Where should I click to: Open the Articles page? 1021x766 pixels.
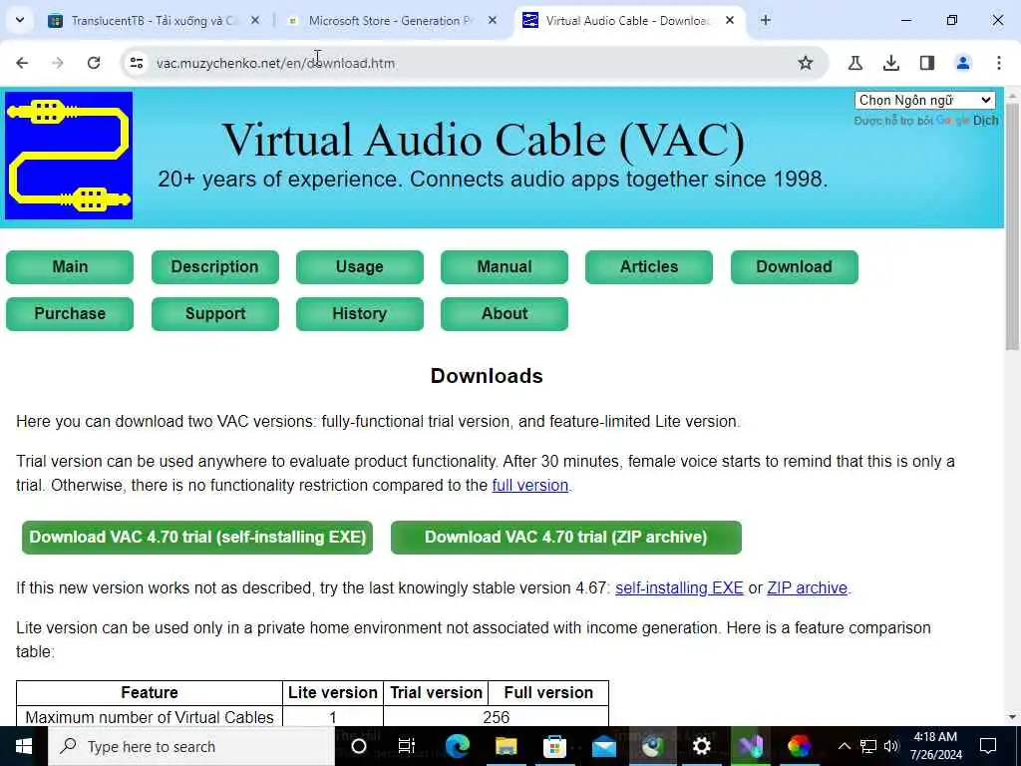tap(648, 267)
